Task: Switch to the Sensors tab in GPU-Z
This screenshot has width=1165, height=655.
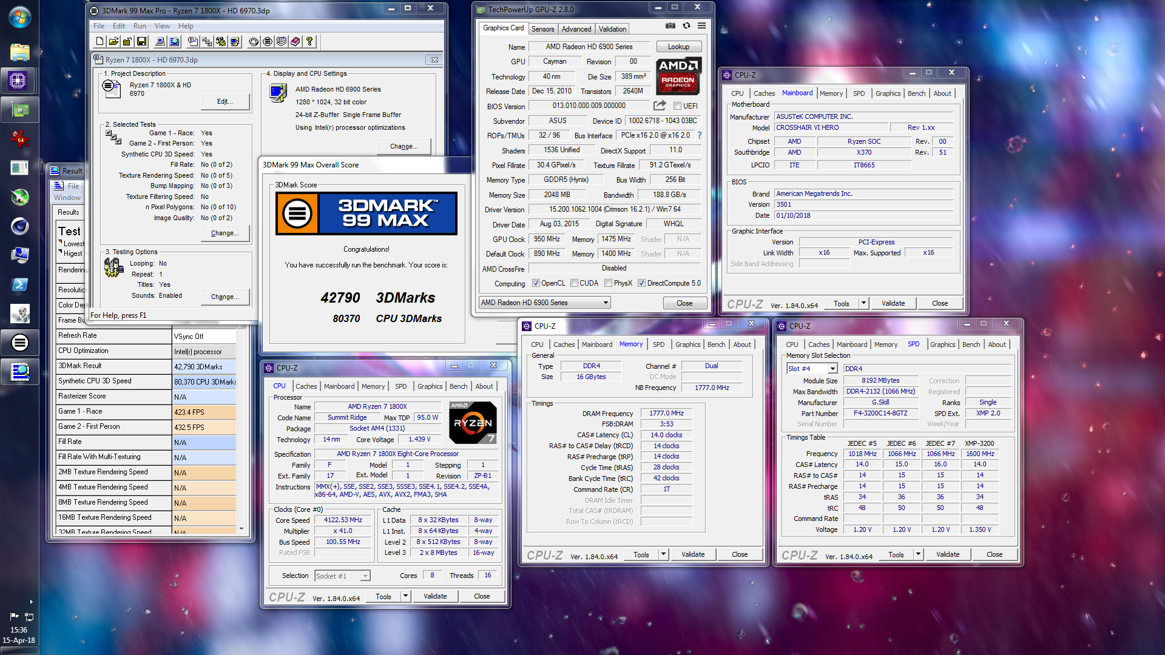Action: click(x=542, y=29)
